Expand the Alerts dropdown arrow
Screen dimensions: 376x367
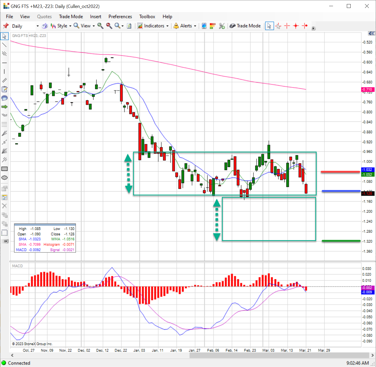point(195,26)
